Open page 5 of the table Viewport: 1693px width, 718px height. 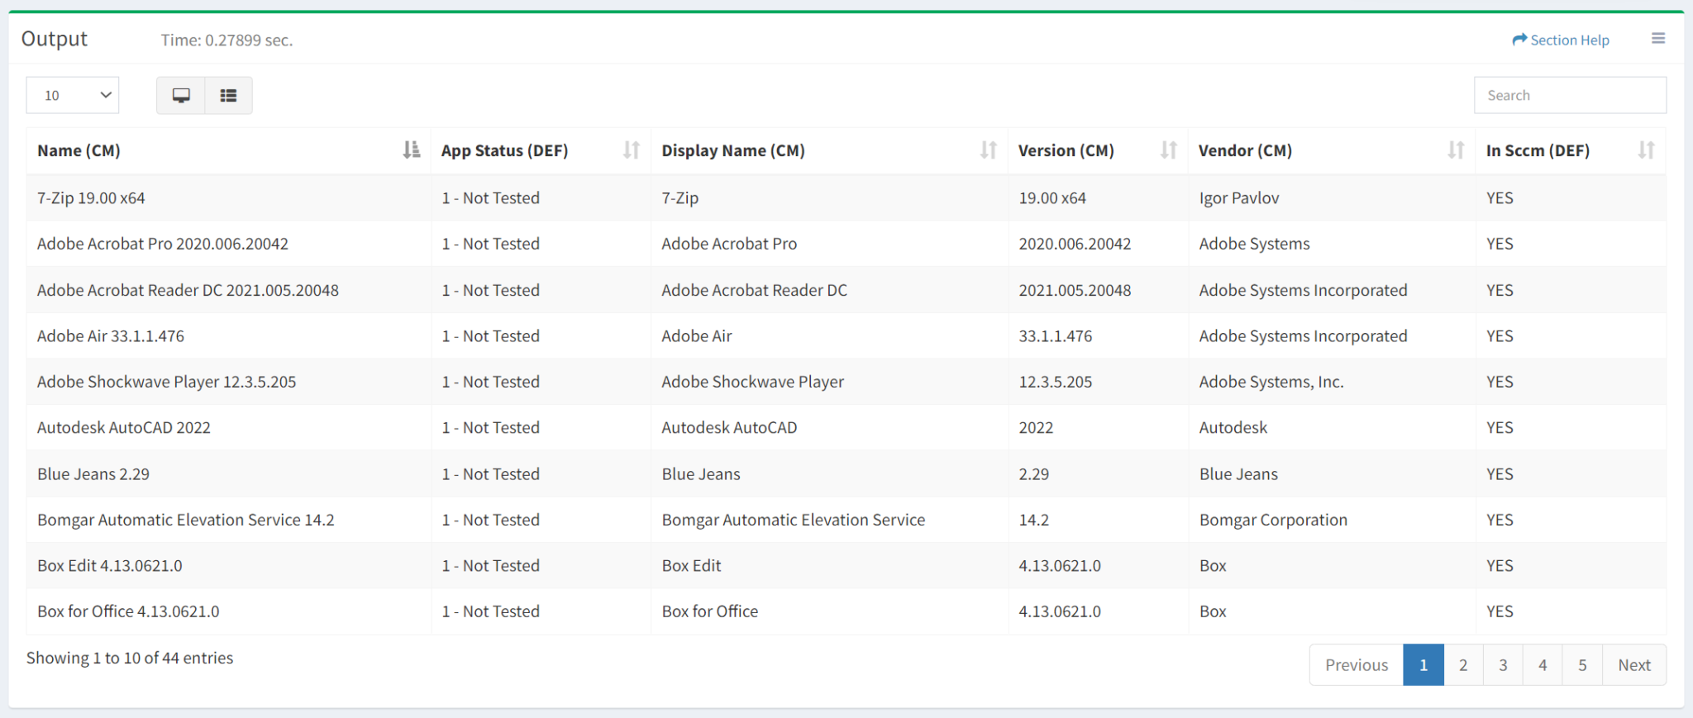pyautogui.click(x=1582, y=665)
